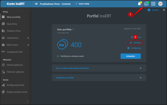
Task: Click the DOŁADUJ button
Action: pos(131,56)
